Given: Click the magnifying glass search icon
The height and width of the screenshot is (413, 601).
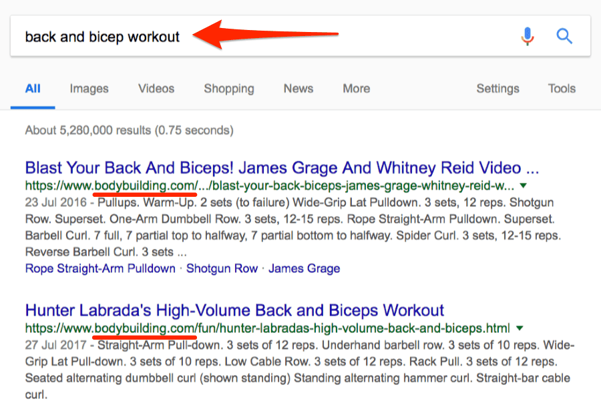Looking at the screenshot, I should [564, 36].
